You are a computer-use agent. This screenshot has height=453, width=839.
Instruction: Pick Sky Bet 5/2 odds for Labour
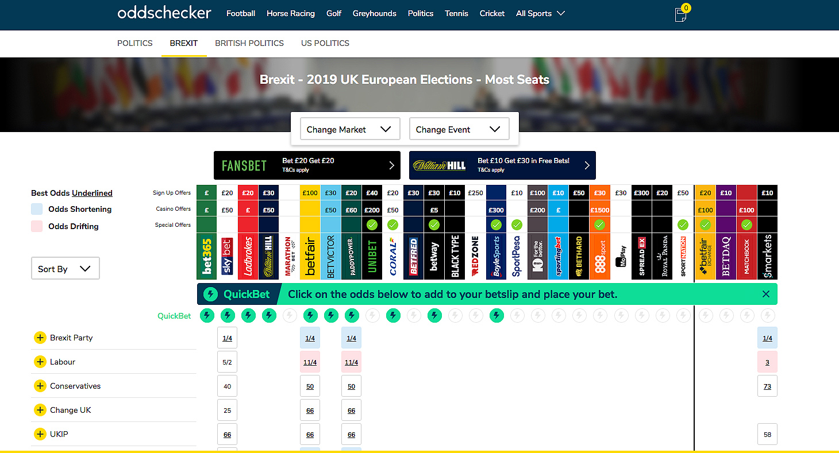(x=228, y=362)
